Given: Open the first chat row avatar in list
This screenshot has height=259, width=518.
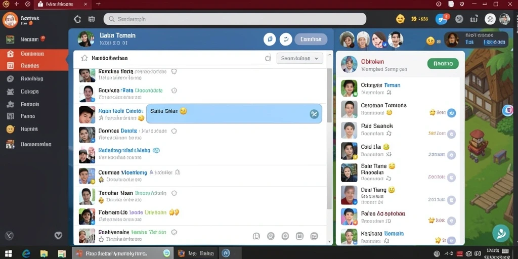Looking at the screenshot, I should tap(87, 75).
